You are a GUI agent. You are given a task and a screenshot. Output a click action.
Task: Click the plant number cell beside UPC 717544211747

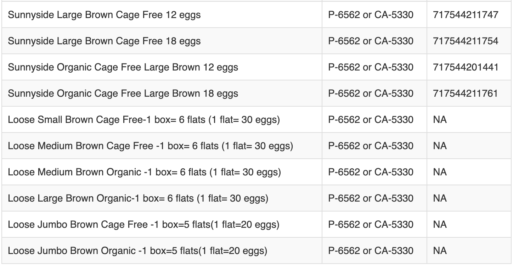click(371, 15)
